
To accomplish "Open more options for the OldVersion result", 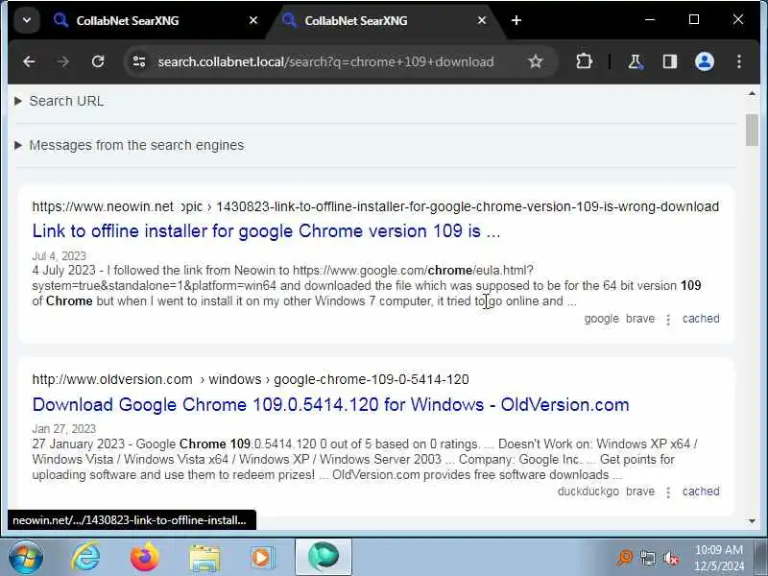I will [668, 492].
